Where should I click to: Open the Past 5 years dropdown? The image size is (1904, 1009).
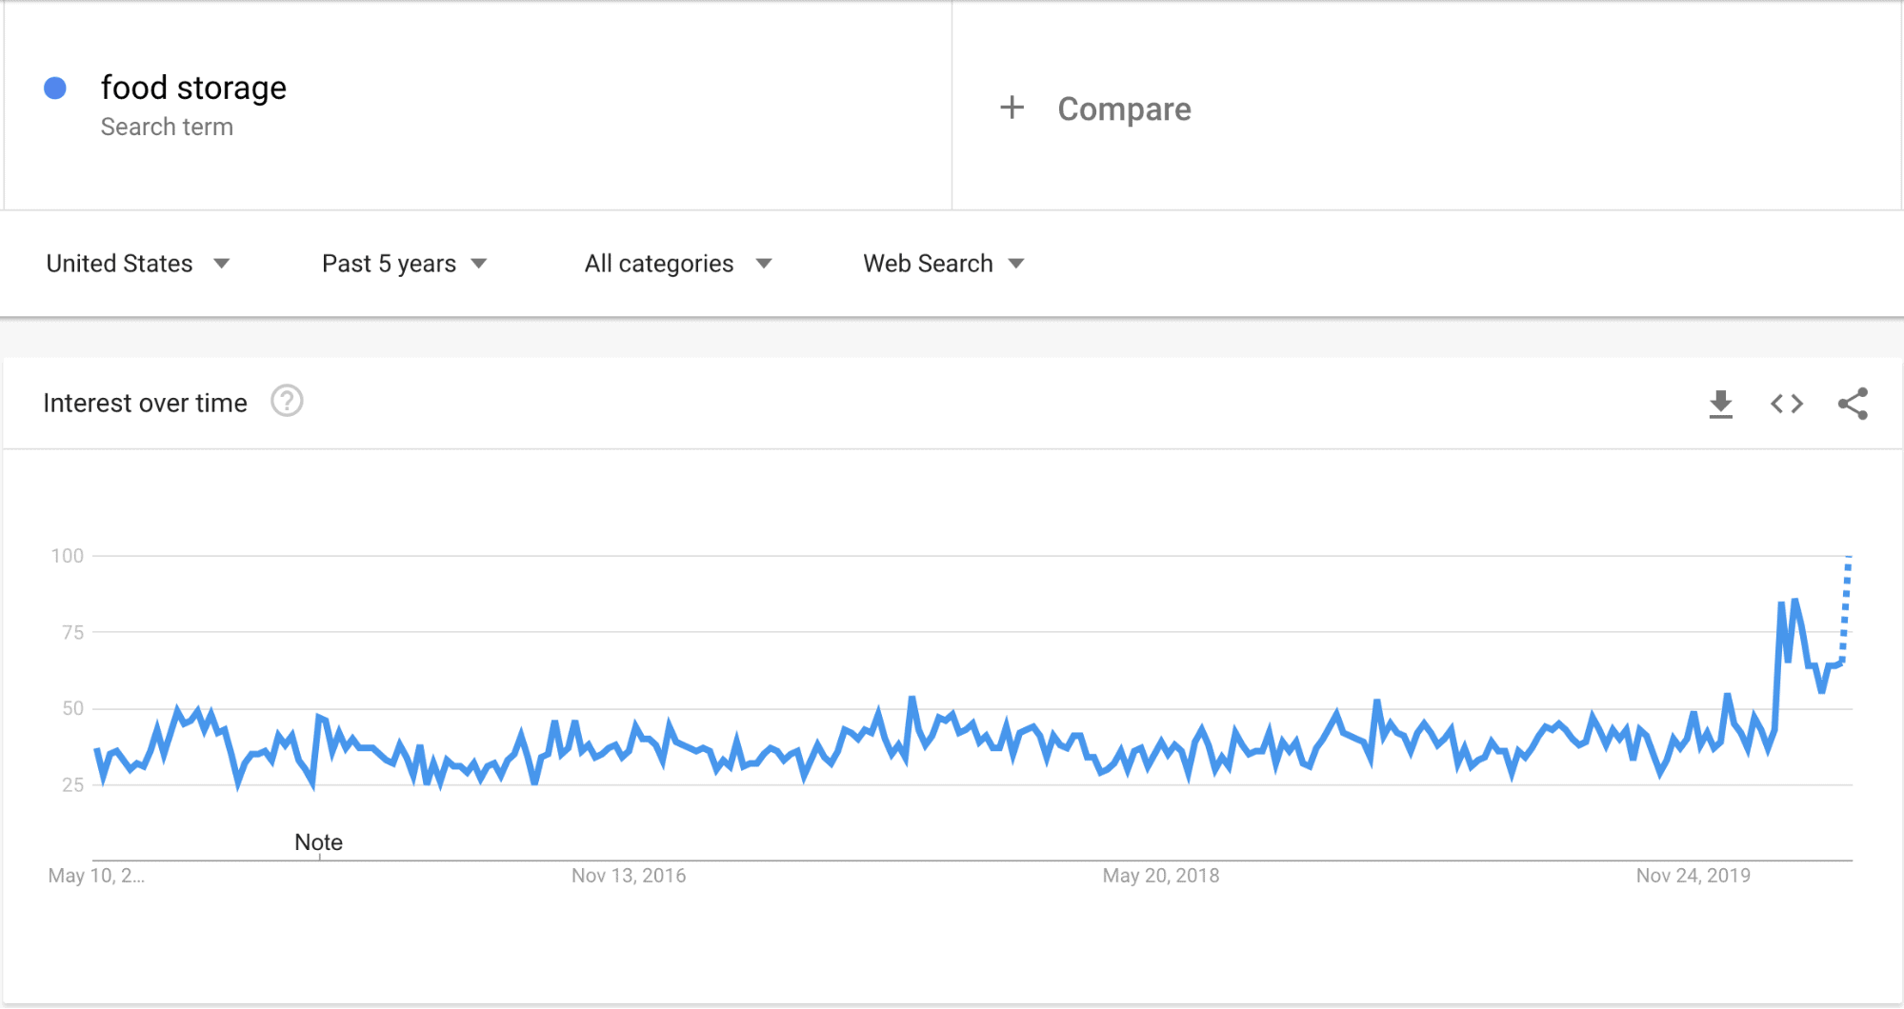(x=404, y=264)
